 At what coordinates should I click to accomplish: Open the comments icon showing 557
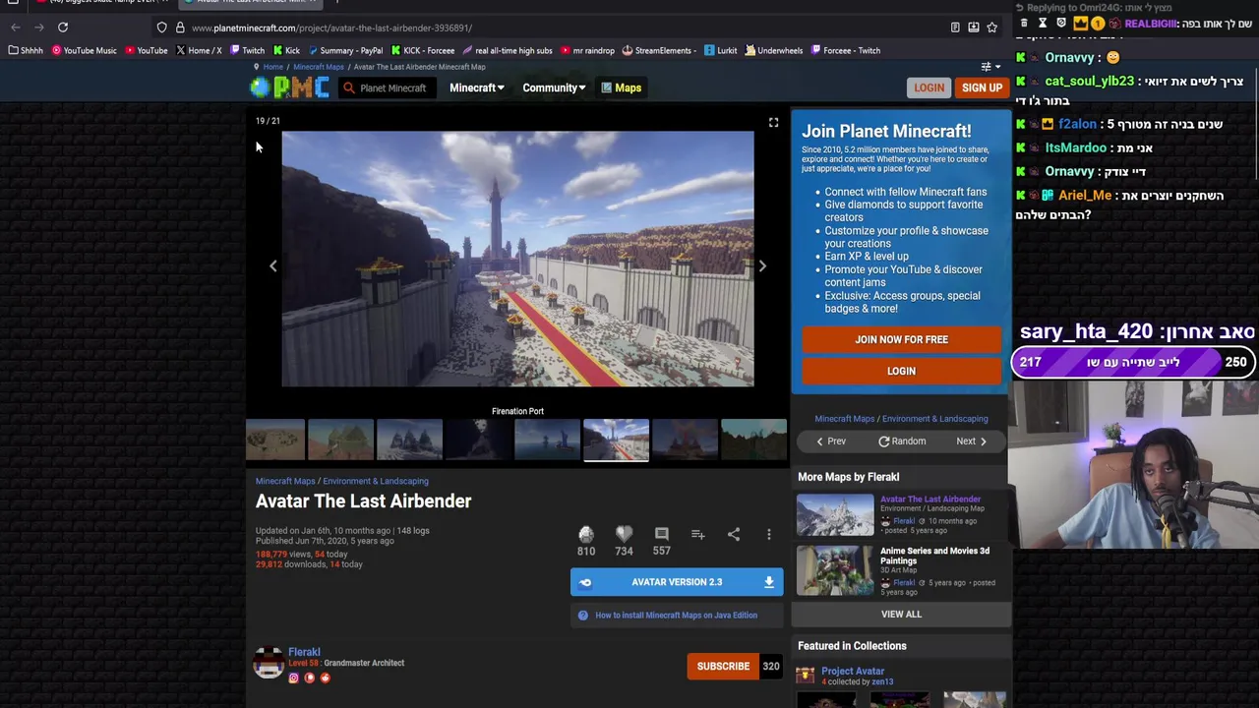tap(661, 534)
